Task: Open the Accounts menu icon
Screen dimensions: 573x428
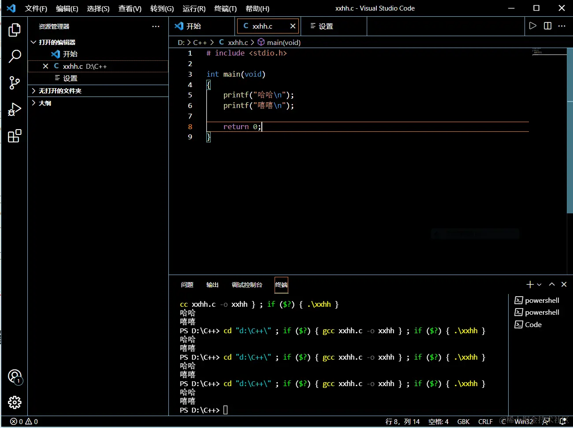Action: pos(15,376)
